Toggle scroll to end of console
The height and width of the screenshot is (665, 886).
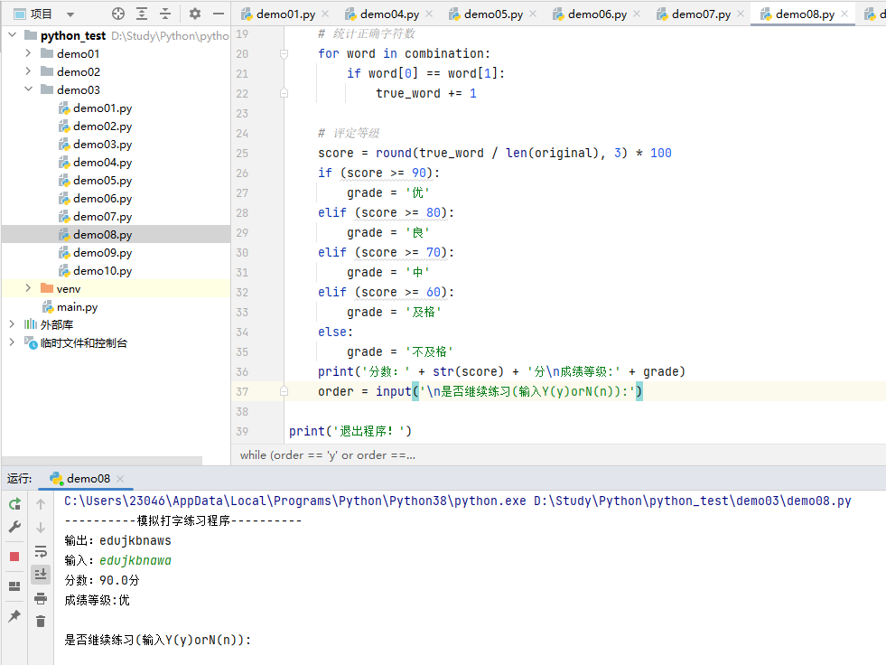[41, 574]
